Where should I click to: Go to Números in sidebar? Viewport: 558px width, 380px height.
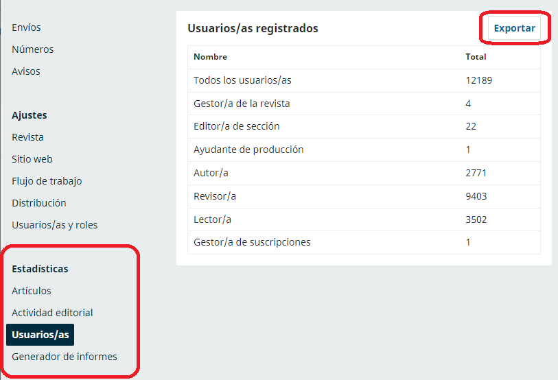click(x=32, y=49)
